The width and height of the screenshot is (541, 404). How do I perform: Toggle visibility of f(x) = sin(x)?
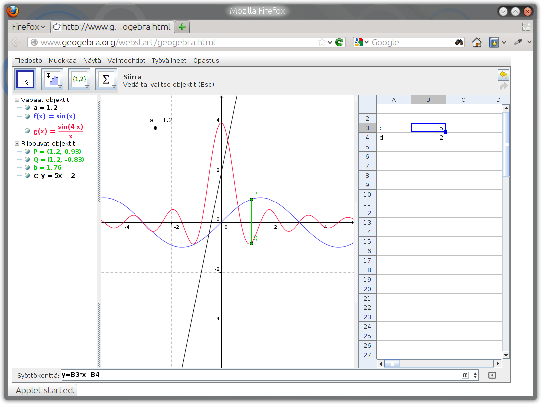tap(27, 116)
